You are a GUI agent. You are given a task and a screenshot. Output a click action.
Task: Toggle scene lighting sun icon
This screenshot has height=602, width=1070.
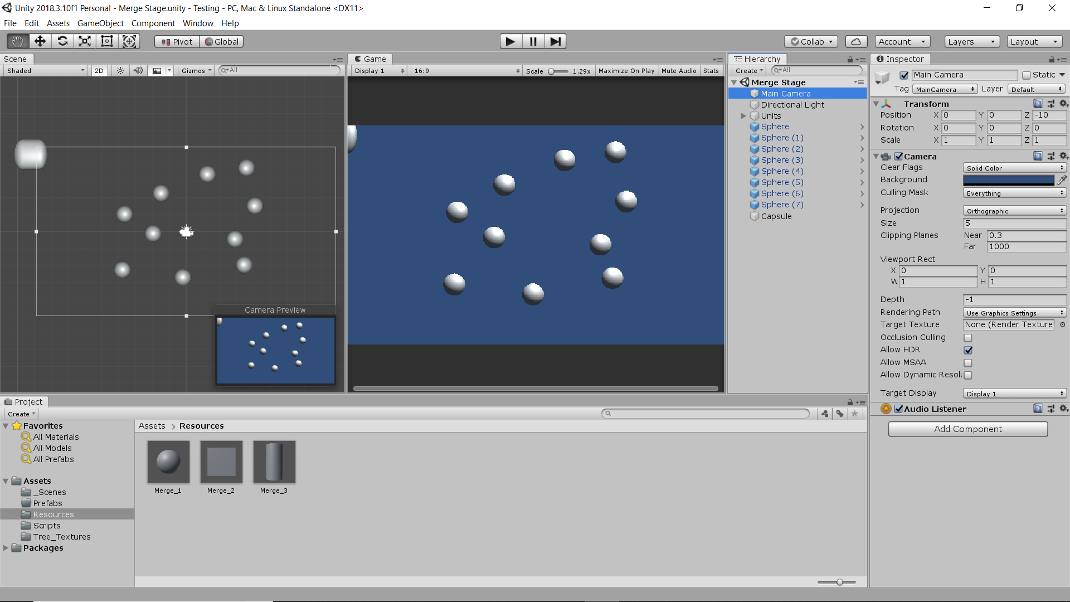pos(120,71)
